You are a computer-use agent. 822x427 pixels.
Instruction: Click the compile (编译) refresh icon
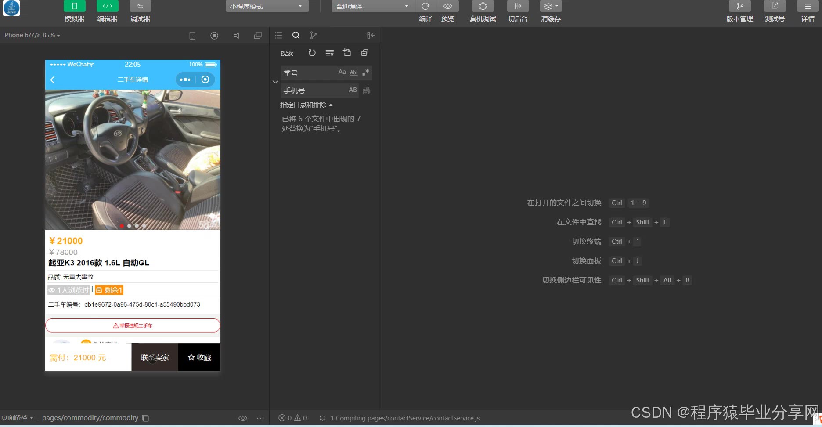(x=425, y=6)
